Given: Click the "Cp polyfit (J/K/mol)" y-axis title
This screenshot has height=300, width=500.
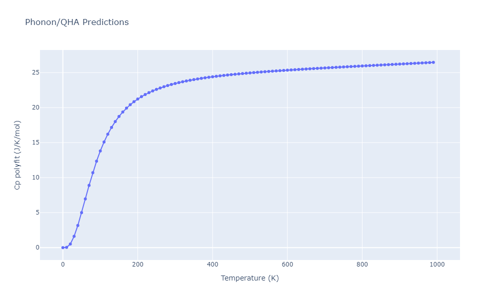Looking at the screenshot, I should (x=17, y=155).
